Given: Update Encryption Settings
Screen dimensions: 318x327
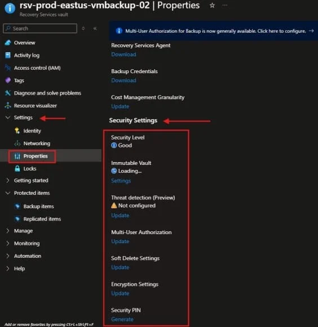Looking at the screenshot, I should [x=120, y=293].
